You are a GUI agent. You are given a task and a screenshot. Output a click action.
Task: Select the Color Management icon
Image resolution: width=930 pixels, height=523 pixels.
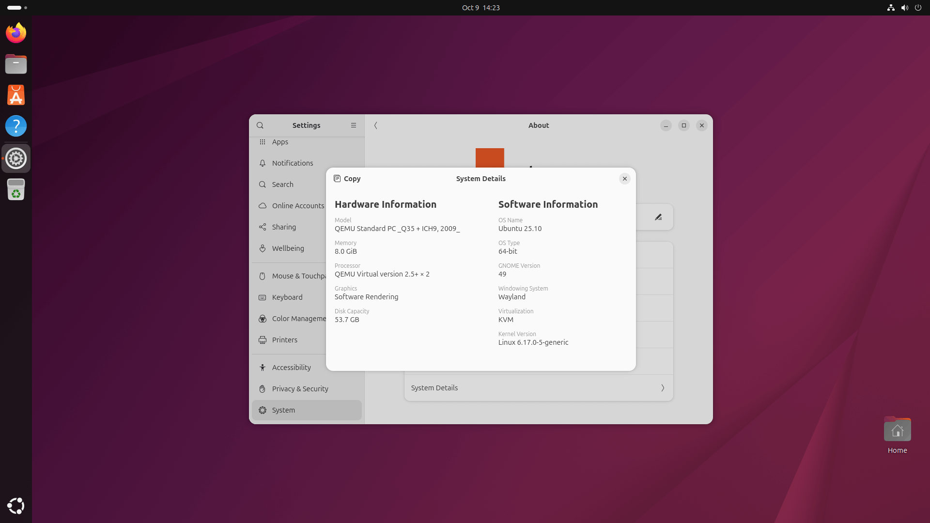tap(262, 319)
